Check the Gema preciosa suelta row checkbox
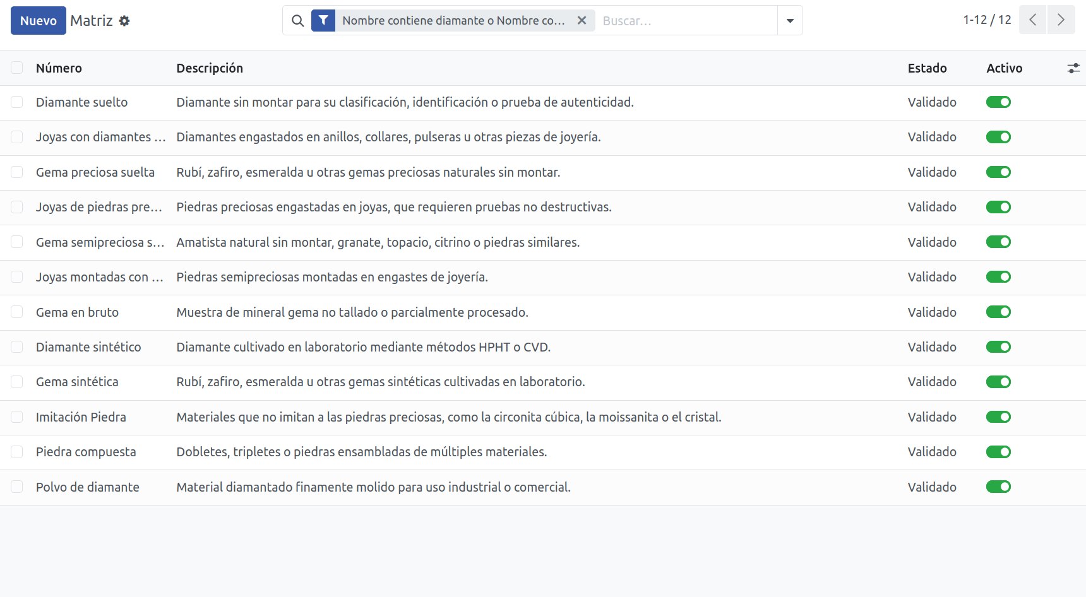Screen dimensions: 1086x597 (17, 172)
